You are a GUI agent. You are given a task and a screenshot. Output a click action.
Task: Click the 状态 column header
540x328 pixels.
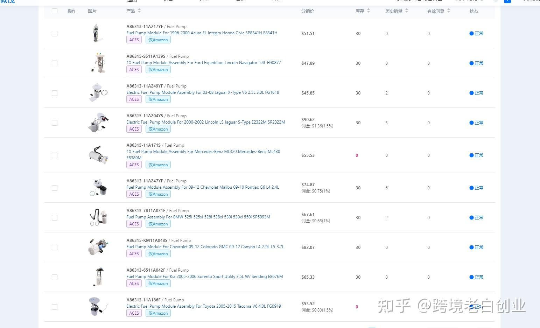(x=474, y=11)
